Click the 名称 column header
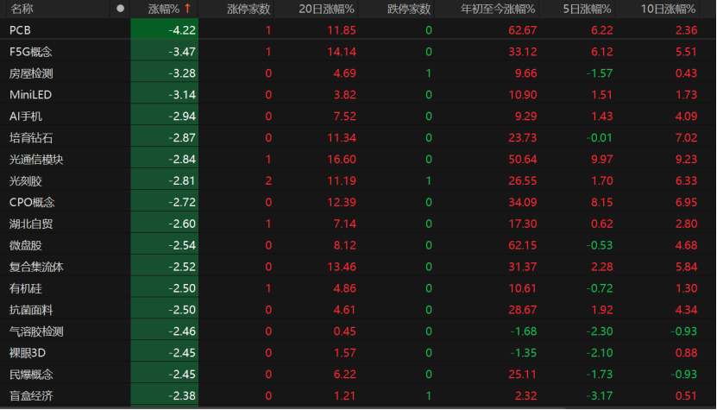This screenshot has height=410, width=717. (x=22, y=9)
